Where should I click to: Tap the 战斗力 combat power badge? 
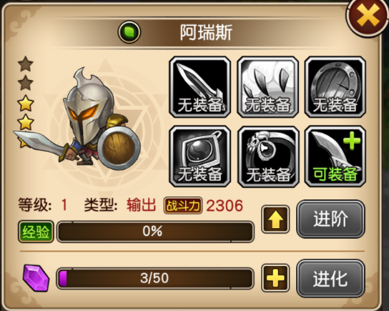183,206
